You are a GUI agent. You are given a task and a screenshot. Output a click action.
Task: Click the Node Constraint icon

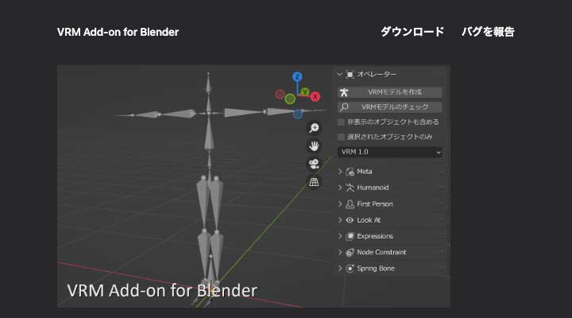pos(350,252)
